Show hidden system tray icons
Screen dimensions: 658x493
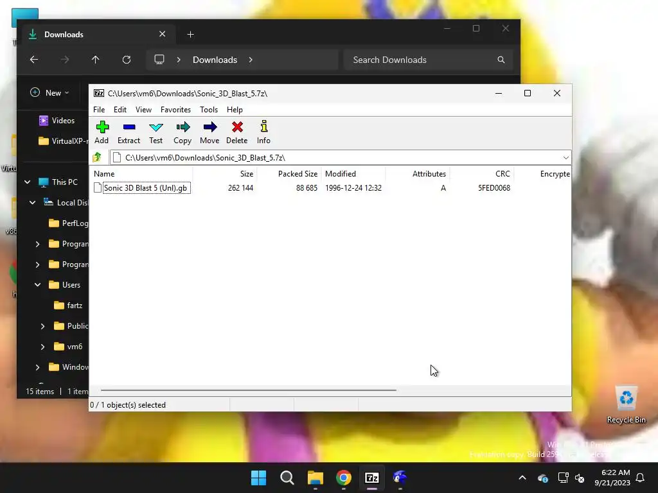[522, 478]
